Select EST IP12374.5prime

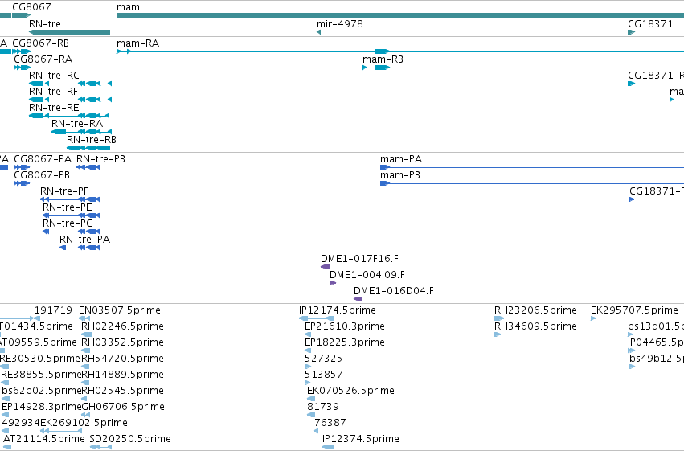pyautogui.click(x=361, y=440)
